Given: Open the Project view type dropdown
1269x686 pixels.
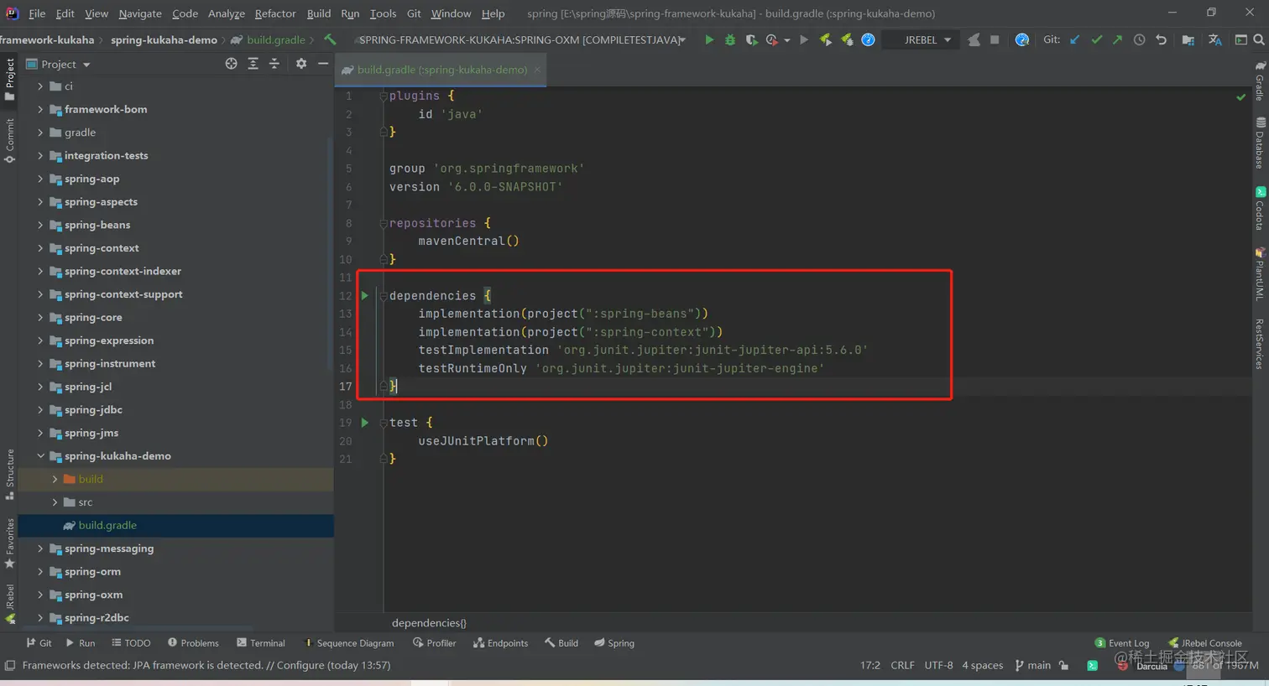Looking at the screenshot, I should (59, 64).
